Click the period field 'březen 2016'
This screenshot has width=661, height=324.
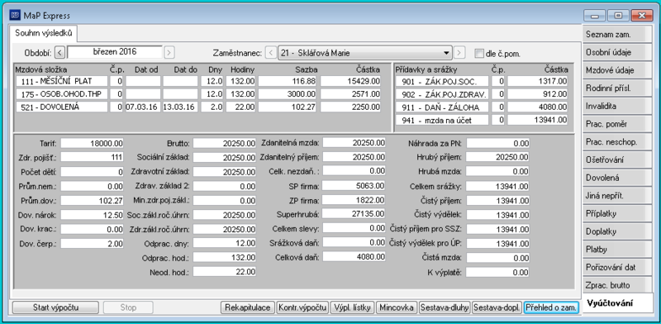pos(115,52)
